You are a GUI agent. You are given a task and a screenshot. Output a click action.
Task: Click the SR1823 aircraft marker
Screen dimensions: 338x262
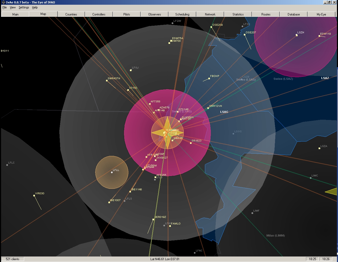(191, 143)
